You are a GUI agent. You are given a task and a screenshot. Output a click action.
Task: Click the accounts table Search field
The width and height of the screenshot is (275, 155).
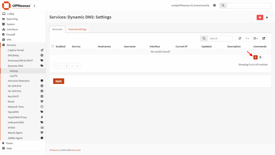coord(220,38)
